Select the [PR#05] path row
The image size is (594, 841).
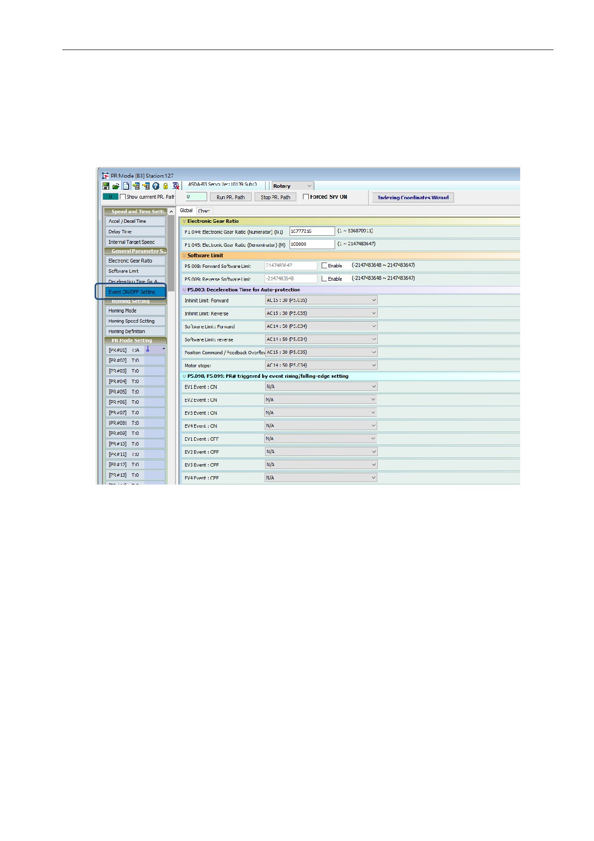click(x=135, y=392)
